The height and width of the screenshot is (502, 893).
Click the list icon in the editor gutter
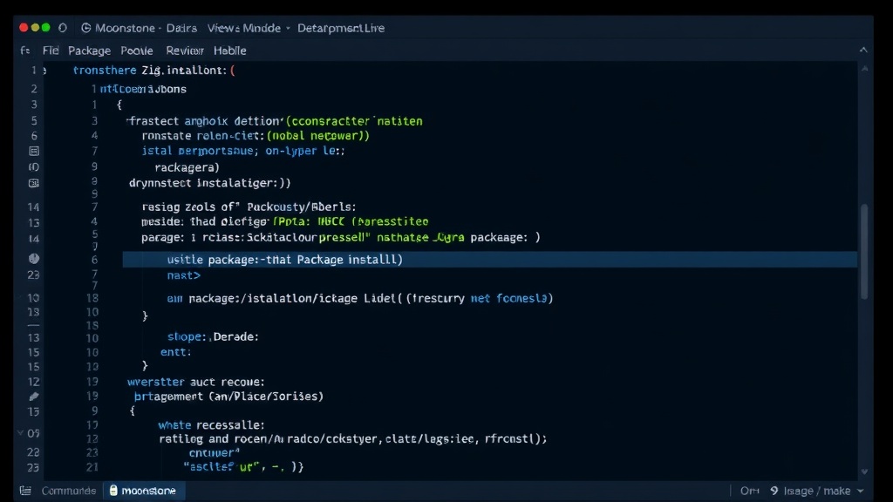pyautogui.click(x=34, y=151)
